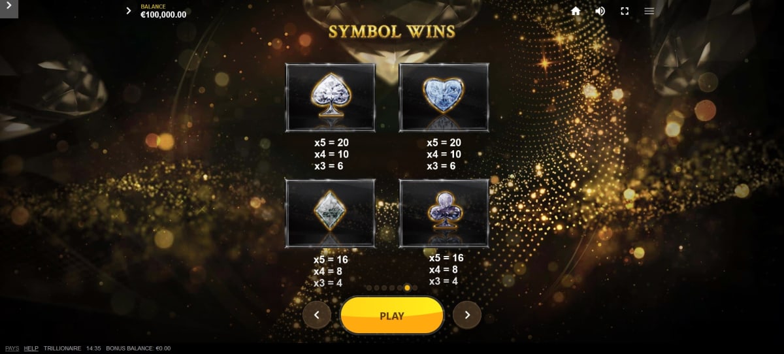Jump to the last page dot
The image size is (784, 354).
(x=415, y=287)
